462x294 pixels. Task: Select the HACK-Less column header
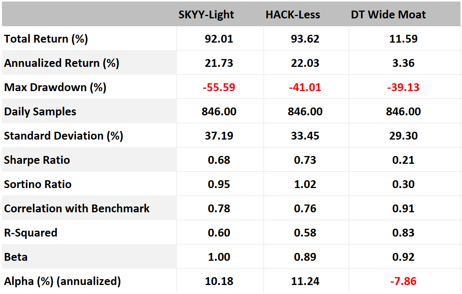pos(292,15)
